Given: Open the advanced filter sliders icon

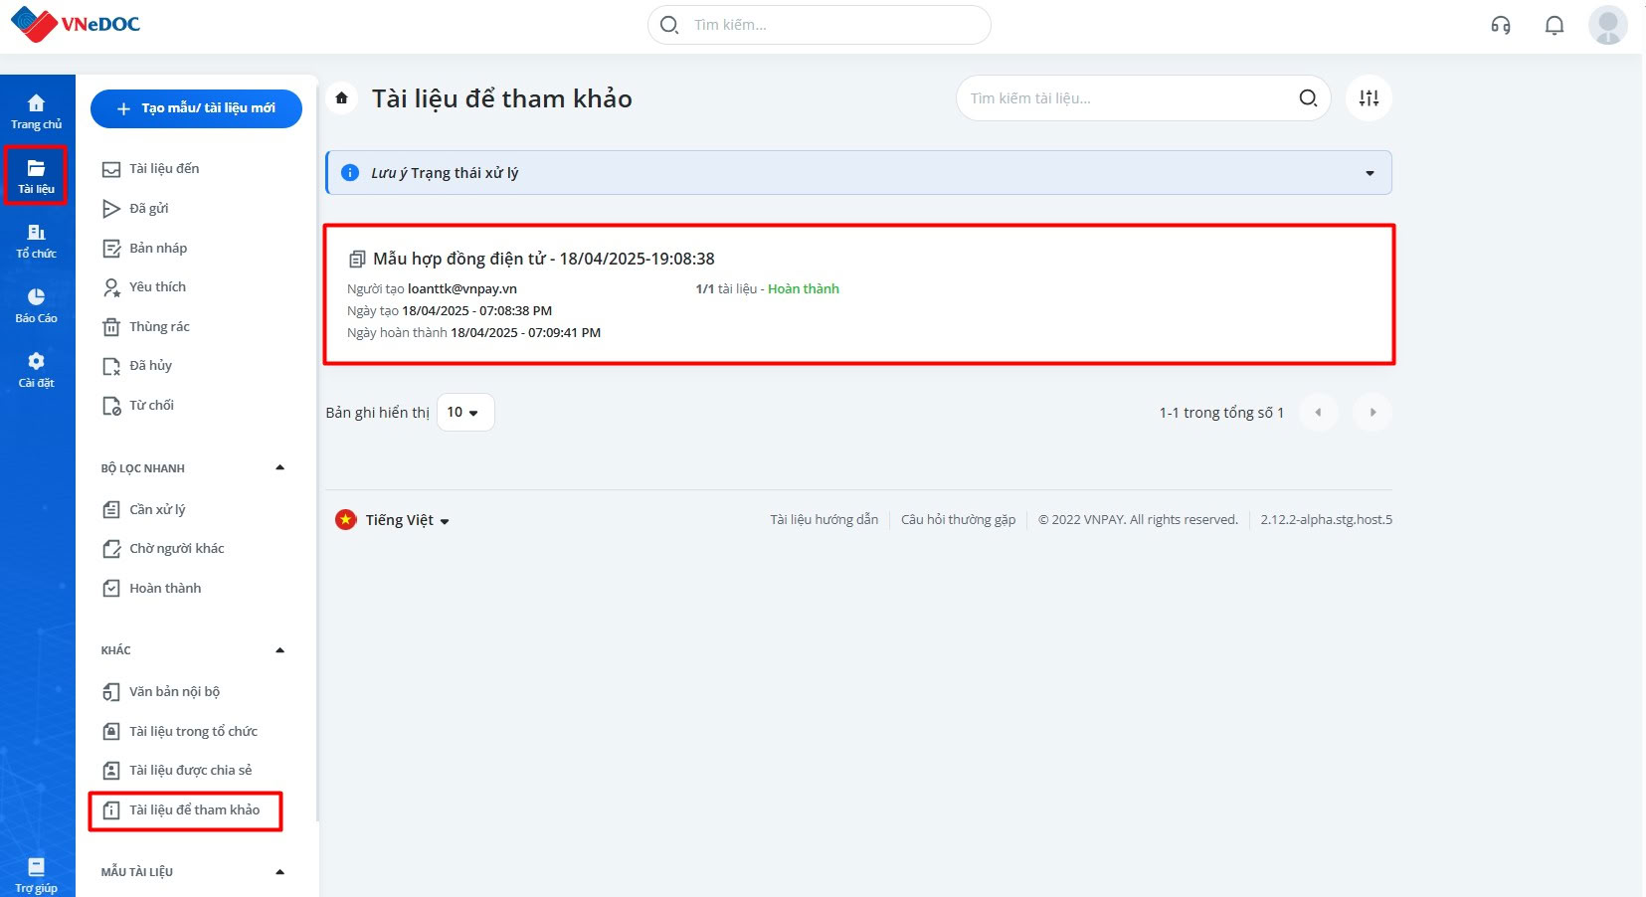Looking at the screenshot, I should pos(1370,97).
